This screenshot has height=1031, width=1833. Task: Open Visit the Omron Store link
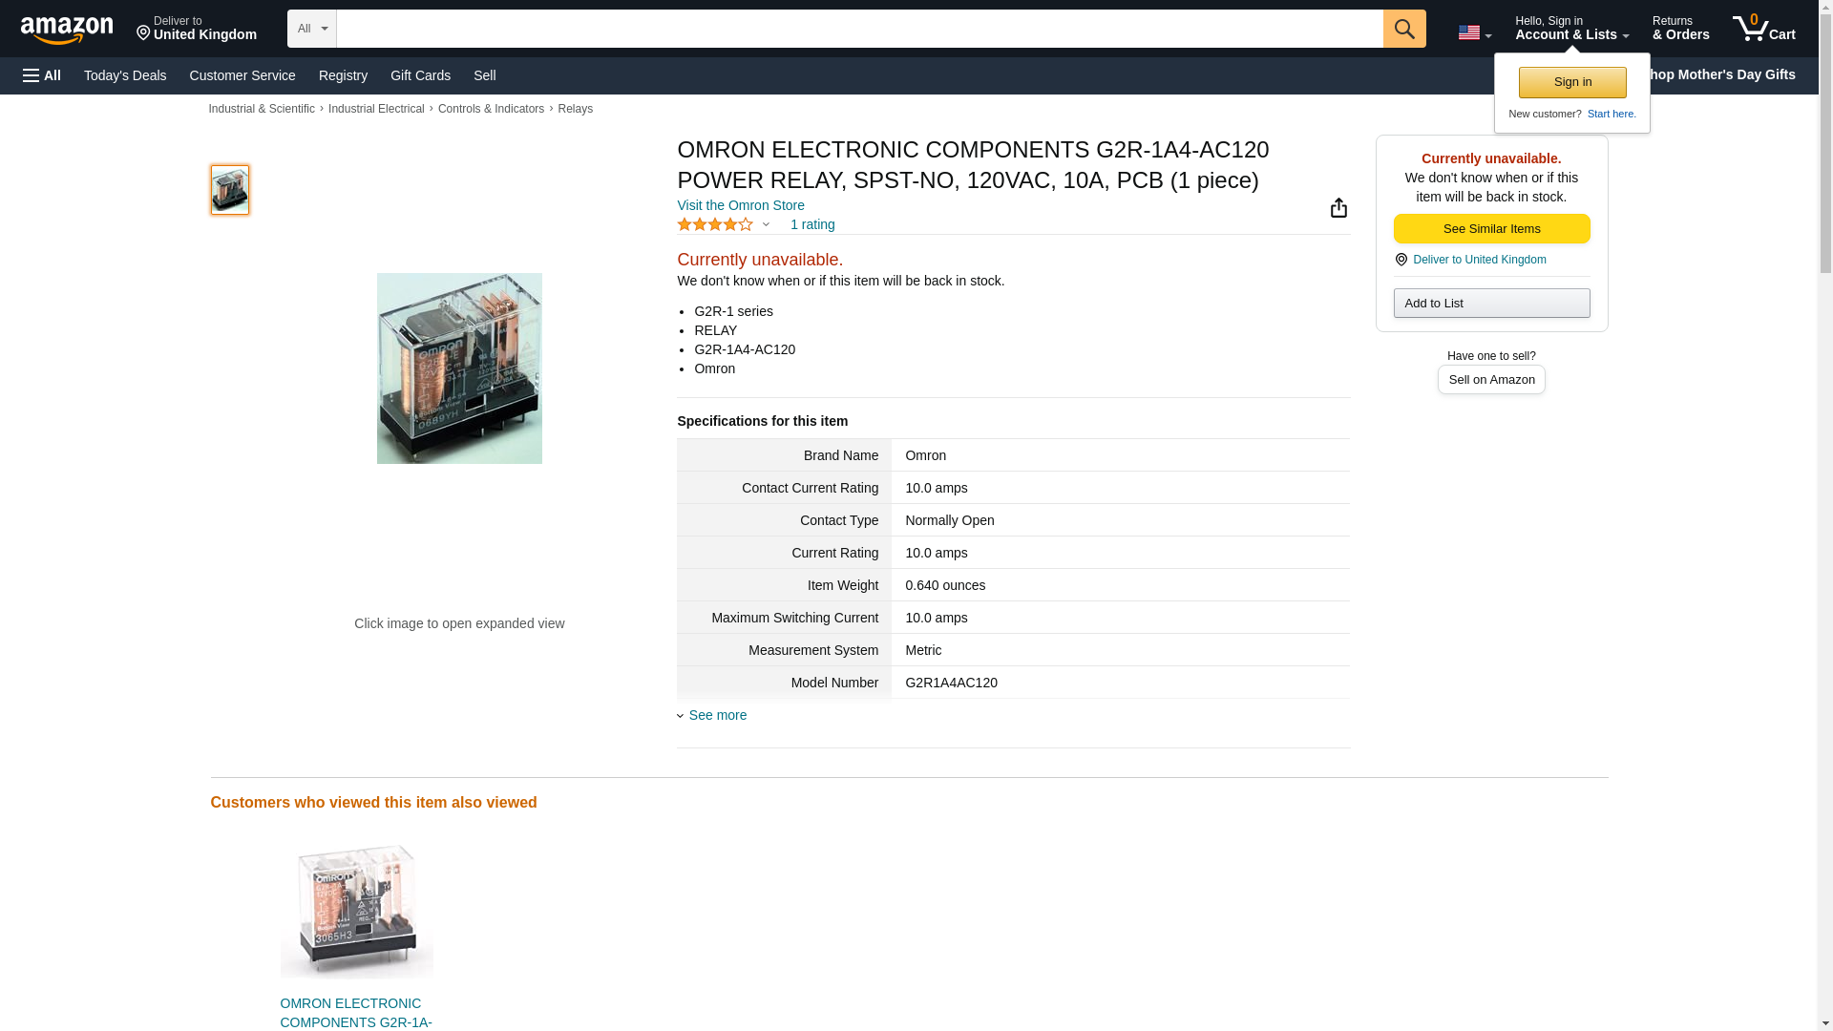point(740,205)
